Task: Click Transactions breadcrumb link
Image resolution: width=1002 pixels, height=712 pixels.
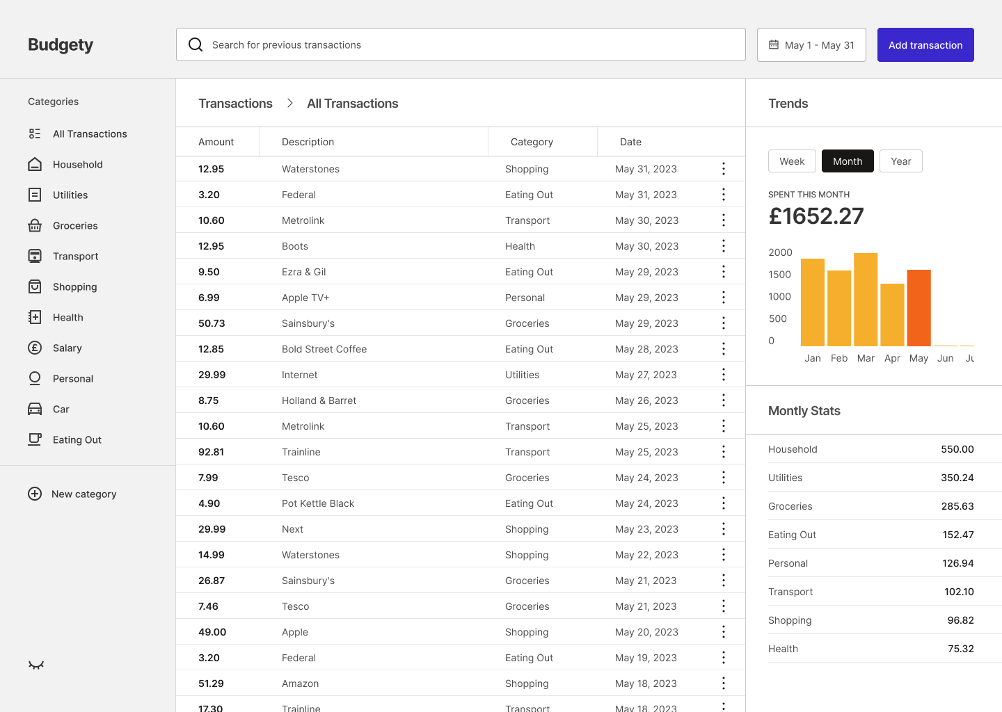Action: 235,103
